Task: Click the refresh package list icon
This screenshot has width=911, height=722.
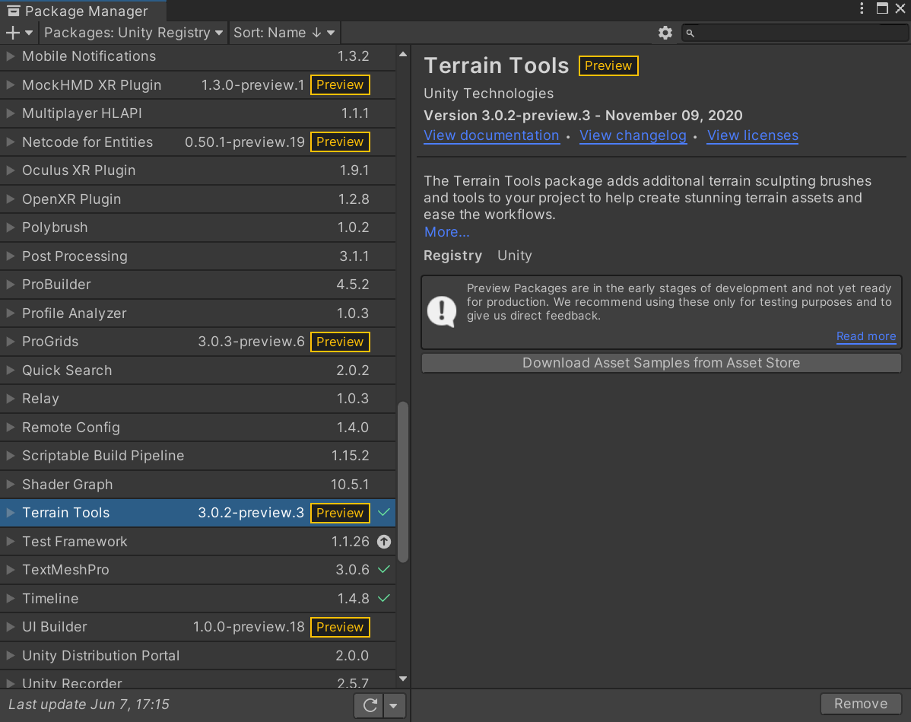Action: pos(370,705)
